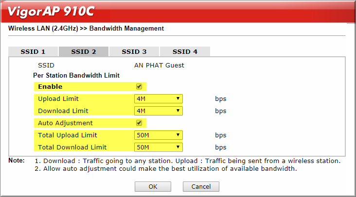Click the Total Download Limit arrow

point(178,147)
